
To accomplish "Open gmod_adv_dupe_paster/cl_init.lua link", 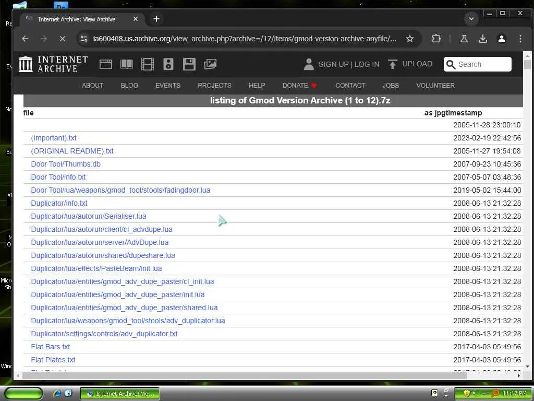I will (123, 281).
